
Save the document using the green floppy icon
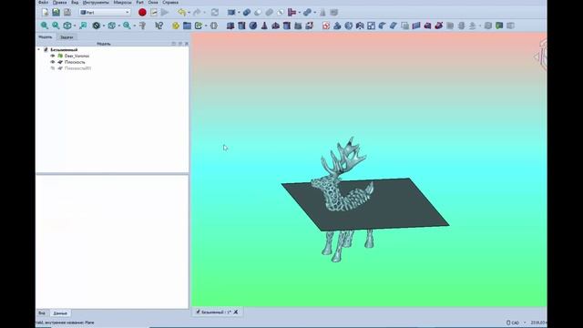(x=56, y=12)
